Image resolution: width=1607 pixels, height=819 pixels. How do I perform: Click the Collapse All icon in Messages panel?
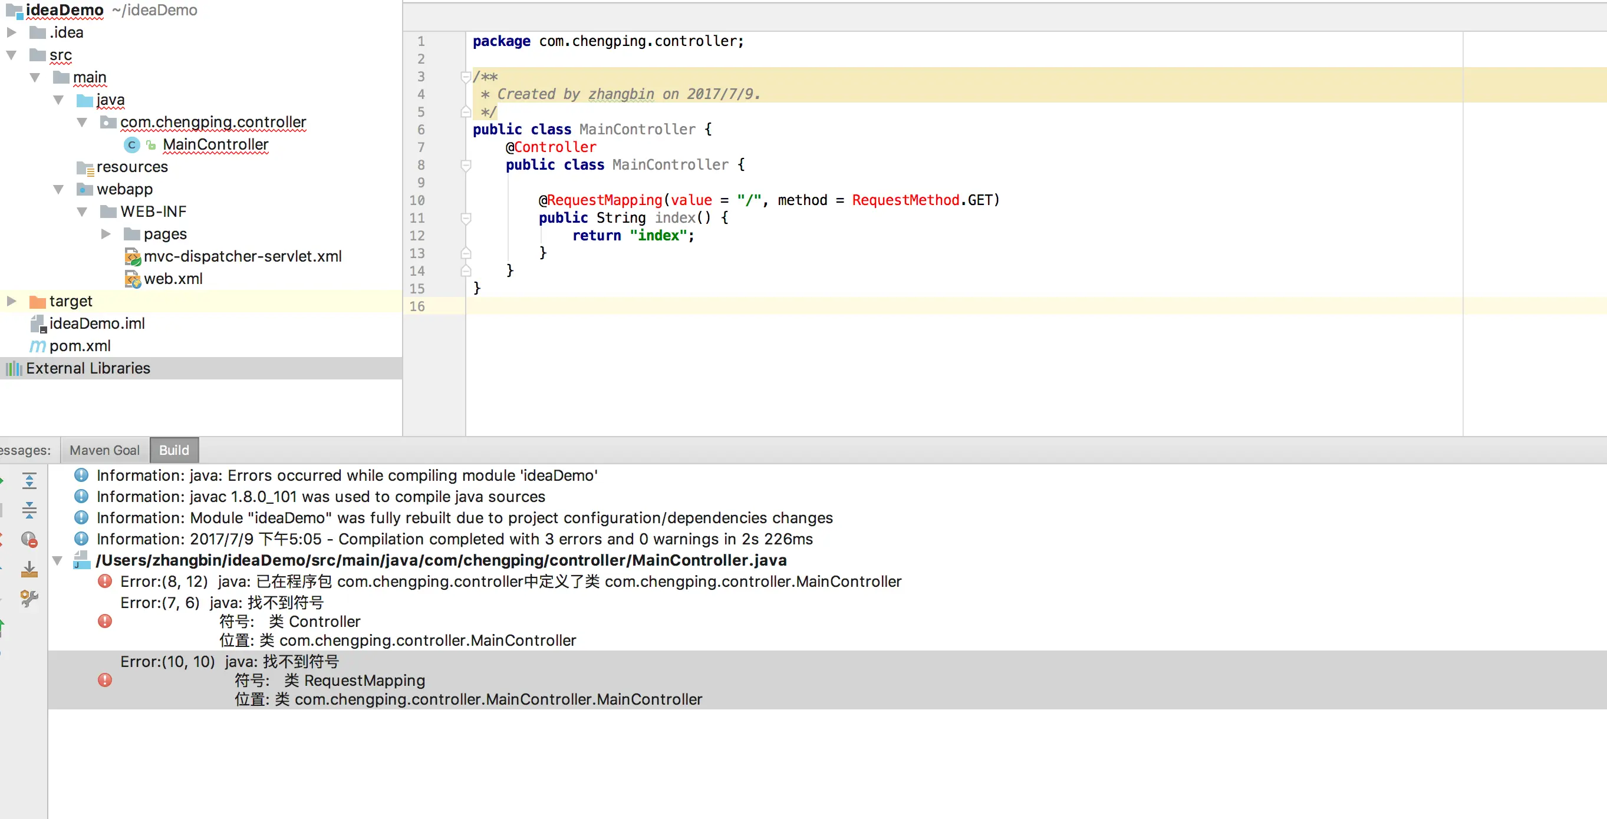pyautogui.click(x=29, y=510)
